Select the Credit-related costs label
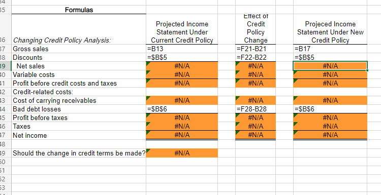This screenshot has width=381, height=195. 43,92
